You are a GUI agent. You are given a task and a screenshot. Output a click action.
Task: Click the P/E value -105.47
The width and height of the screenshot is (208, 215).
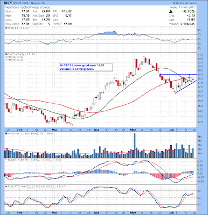point(66,11)
